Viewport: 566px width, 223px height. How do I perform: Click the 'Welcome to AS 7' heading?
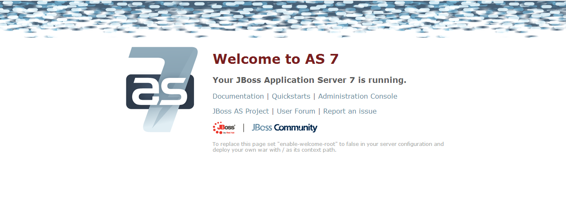click(x=276, y=59)
